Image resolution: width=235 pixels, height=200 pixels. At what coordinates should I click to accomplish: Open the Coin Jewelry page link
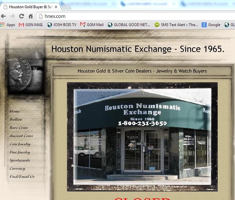20,144
